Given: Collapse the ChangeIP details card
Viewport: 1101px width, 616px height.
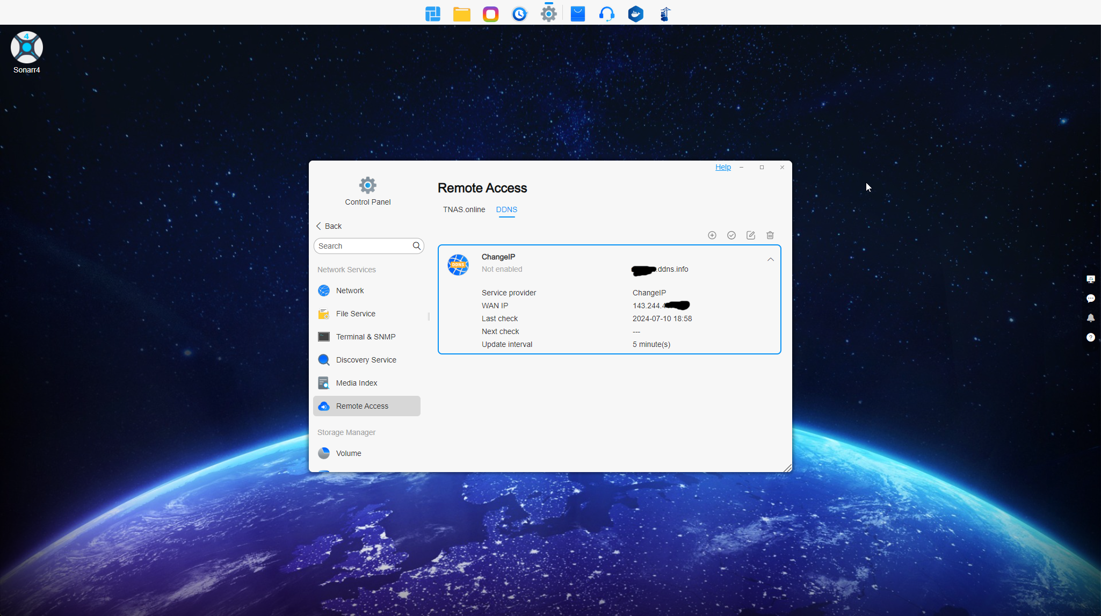Looking at the screenshot, I should pyautogui.click(x=770, y=259).
